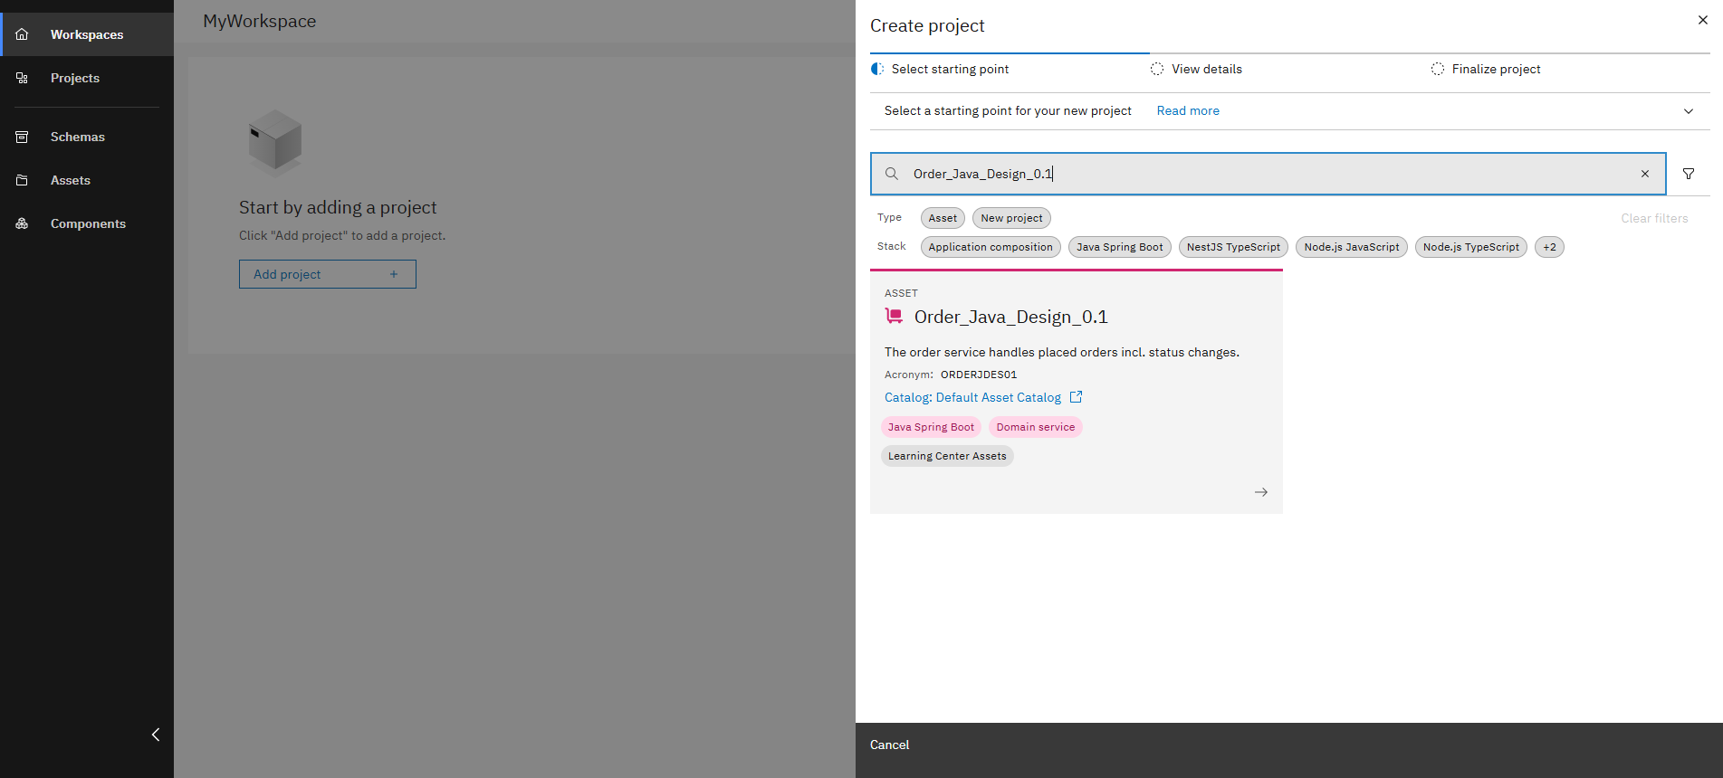Open Components in the sidebar
1723x778 pixels.
click(x=87, y=223)
